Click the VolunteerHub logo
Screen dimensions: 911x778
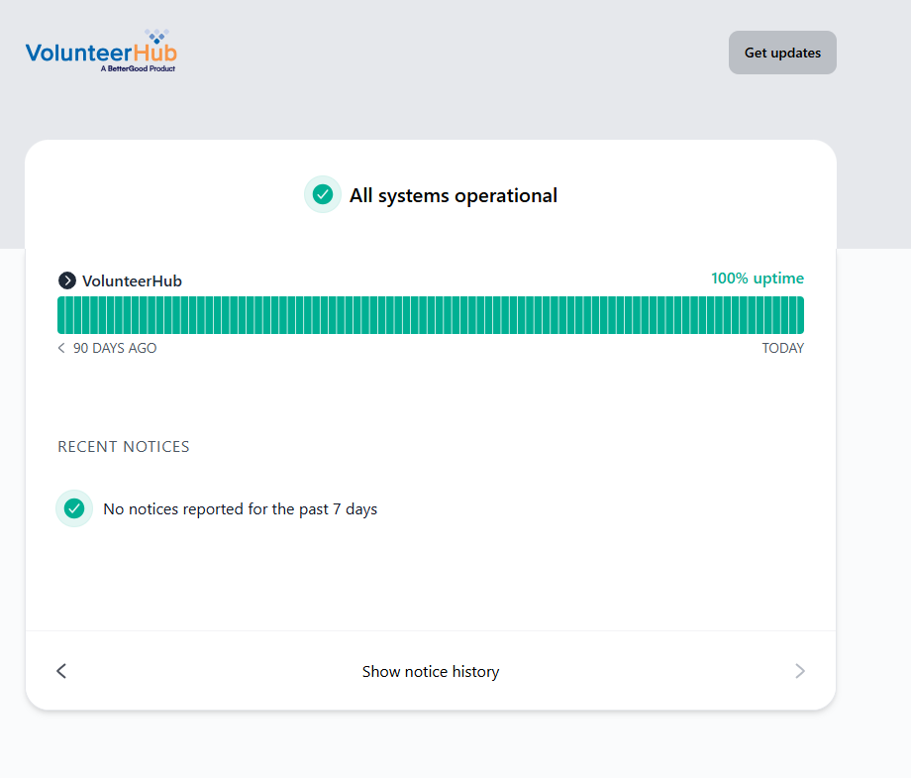[101, 52]
